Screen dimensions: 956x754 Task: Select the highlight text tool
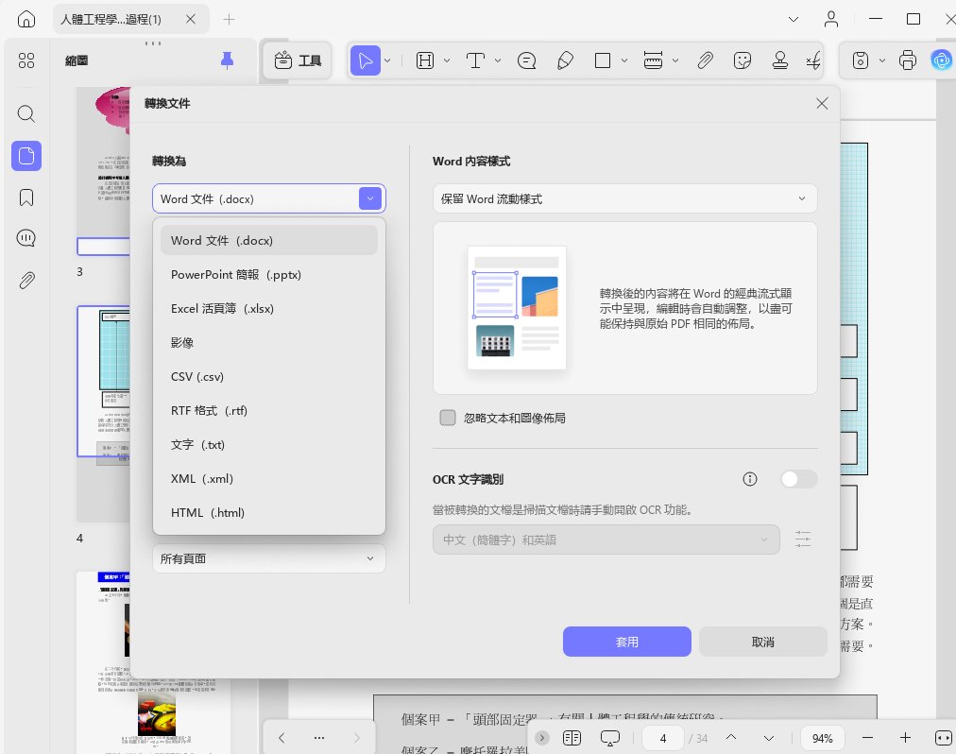pos(425,60)
